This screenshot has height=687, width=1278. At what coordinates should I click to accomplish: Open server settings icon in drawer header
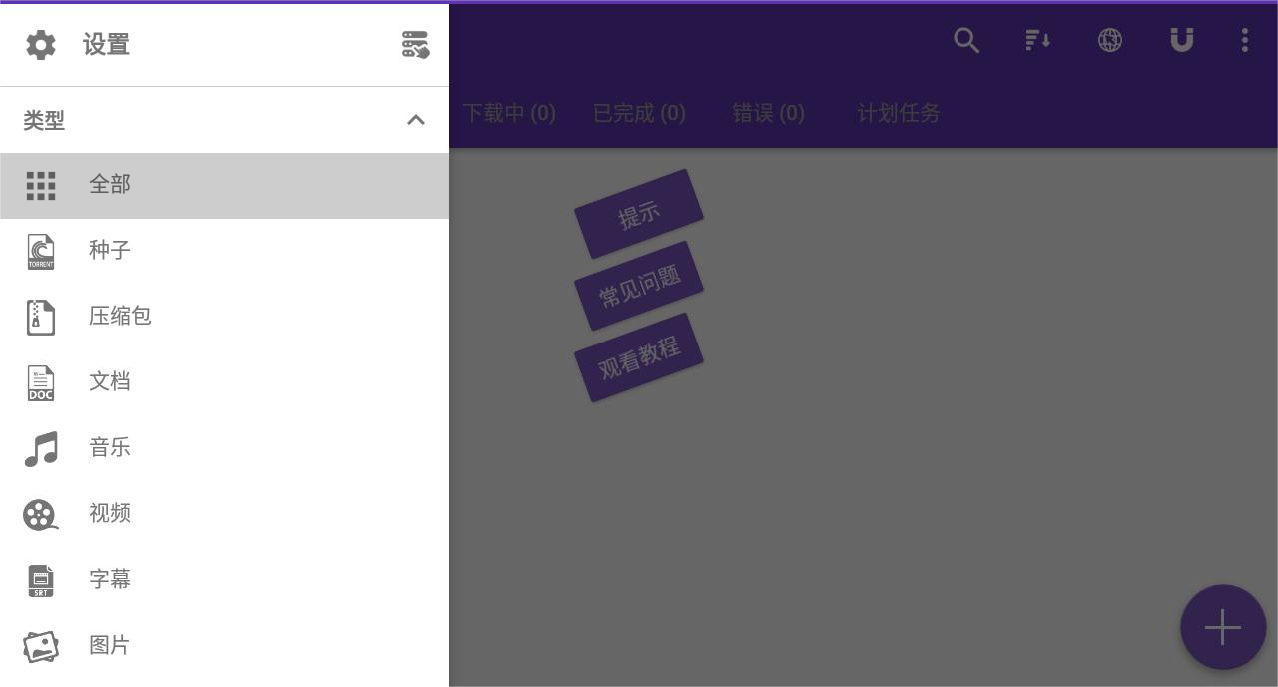coord(415,44)
